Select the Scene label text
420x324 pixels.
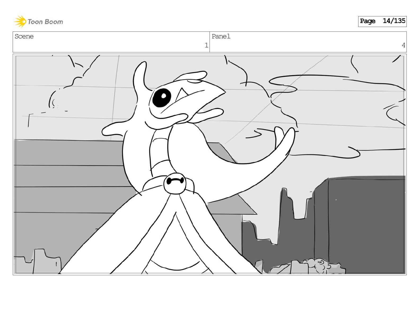click(x=24, y=36)
